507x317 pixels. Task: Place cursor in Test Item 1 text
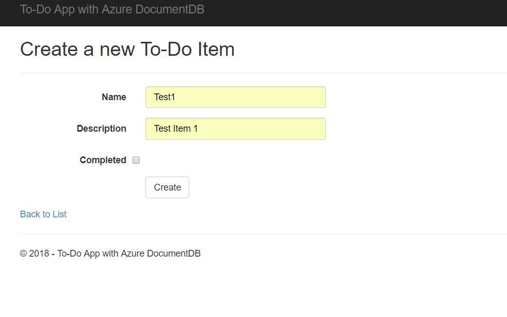[x=175, y=129]
